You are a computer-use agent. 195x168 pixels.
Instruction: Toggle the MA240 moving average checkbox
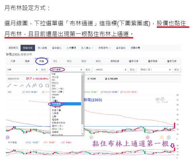click(121, 92)
